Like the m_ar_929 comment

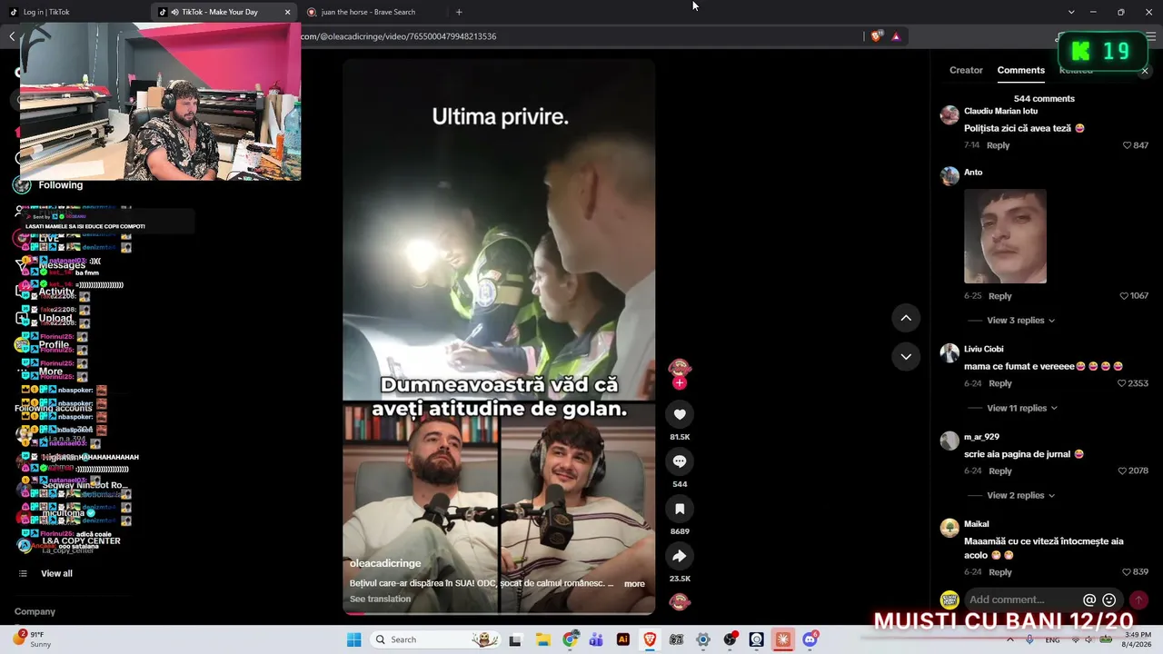pyautogui.click(x=1122, y=471)
